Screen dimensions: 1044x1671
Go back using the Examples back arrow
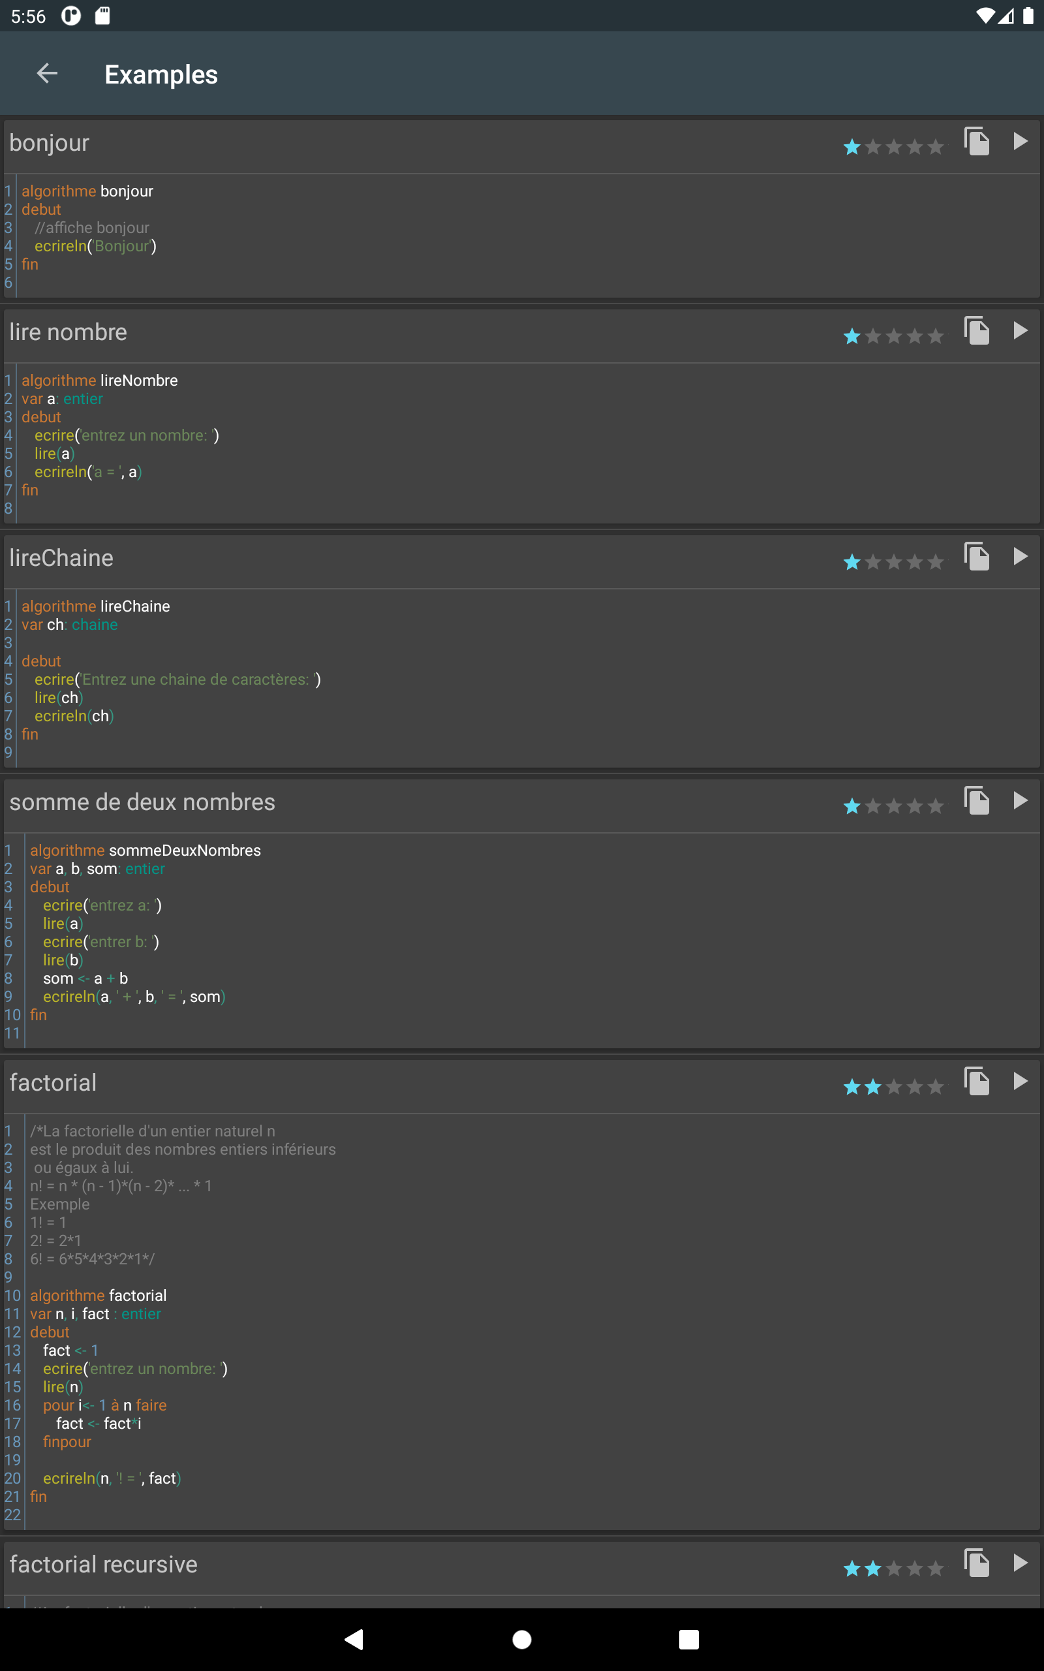point(47,73)
